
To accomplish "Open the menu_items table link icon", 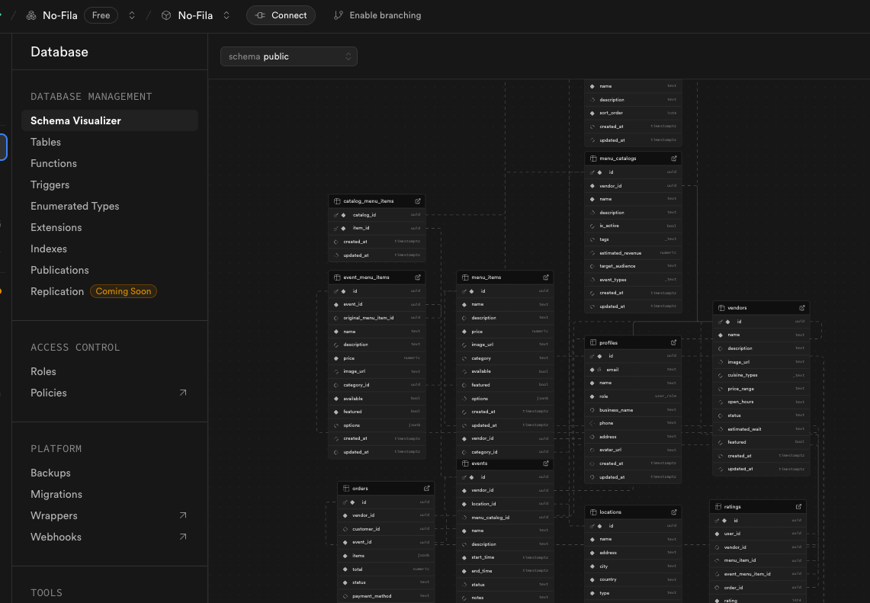I will 545,277.
